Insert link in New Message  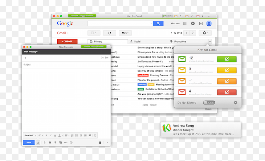66,142
